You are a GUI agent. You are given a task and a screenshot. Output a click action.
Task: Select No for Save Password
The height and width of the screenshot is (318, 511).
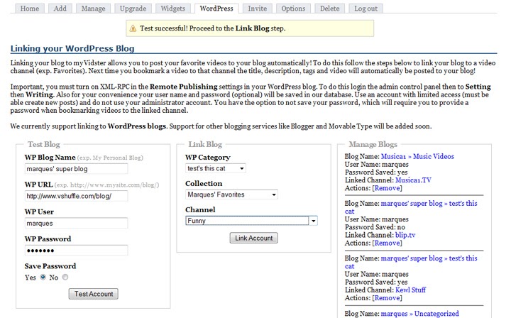[65, 277]
